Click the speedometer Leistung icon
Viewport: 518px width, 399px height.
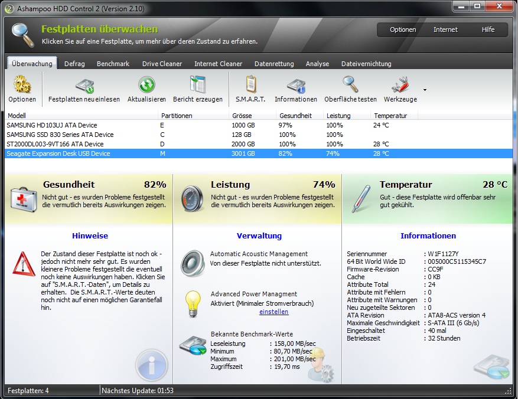193,199
